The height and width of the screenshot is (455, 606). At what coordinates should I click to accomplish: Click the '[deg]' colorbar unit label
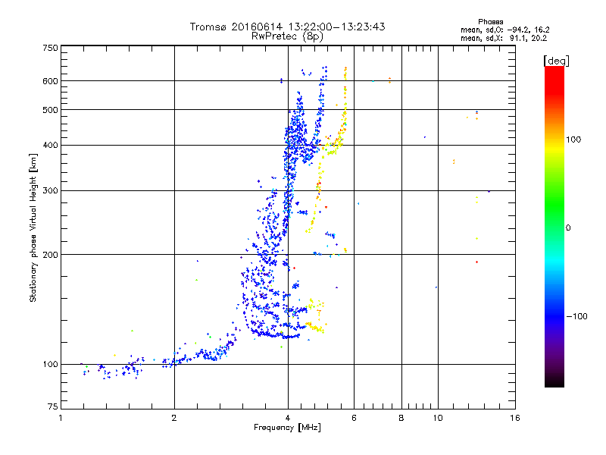click(556, 61)
